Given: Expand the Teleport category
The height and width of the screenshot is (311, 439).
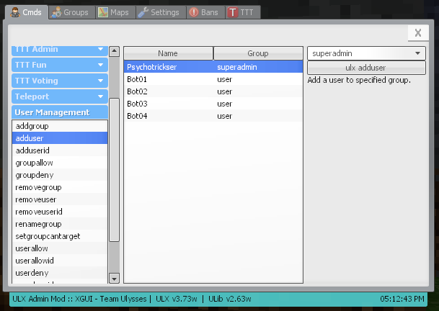Looking at the screenshot, I should click(x=60, y=96).
